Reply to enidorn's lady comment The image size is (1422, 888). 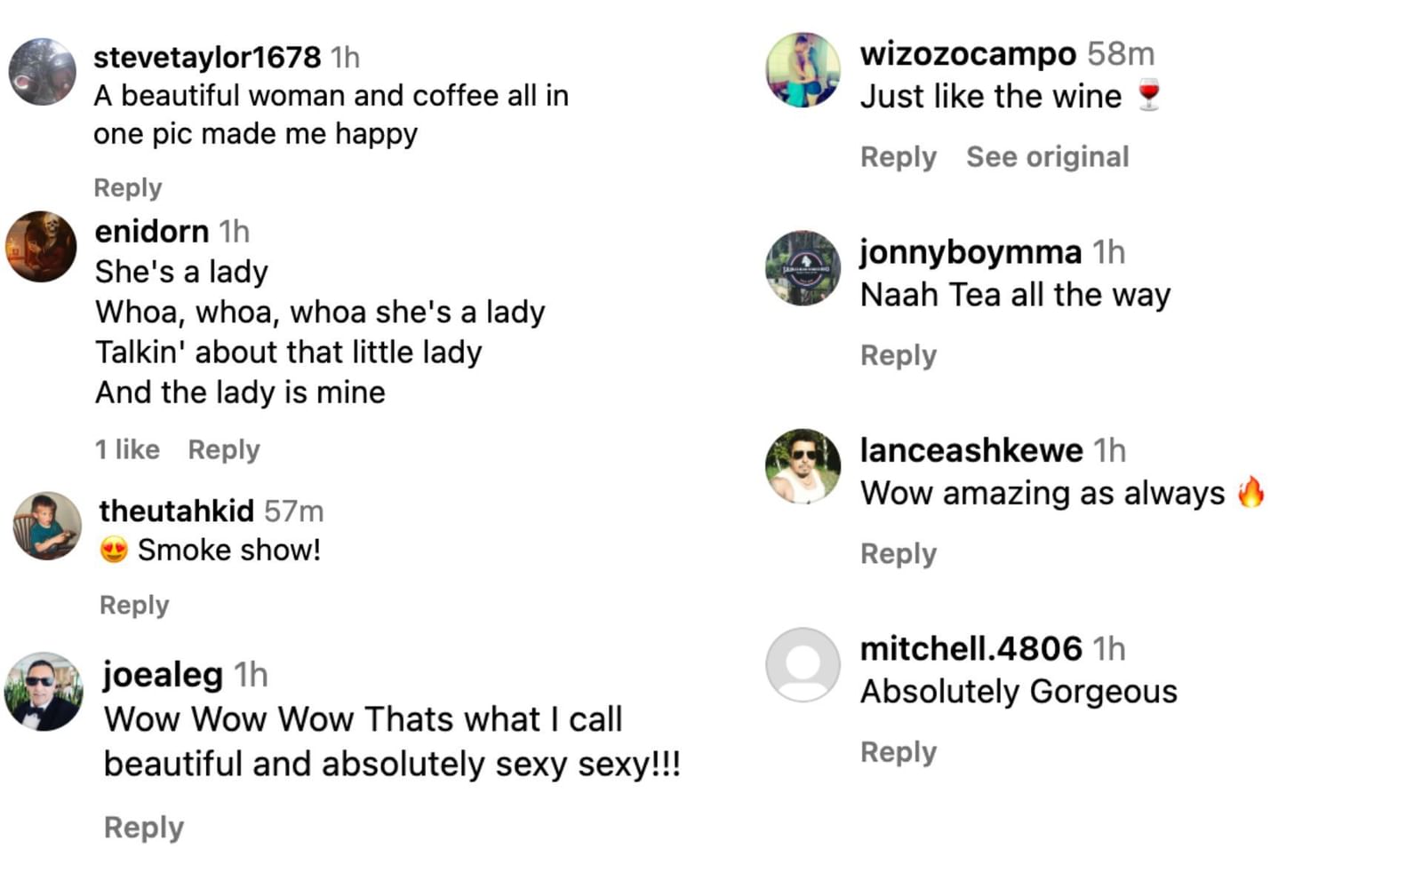[224, 450]
